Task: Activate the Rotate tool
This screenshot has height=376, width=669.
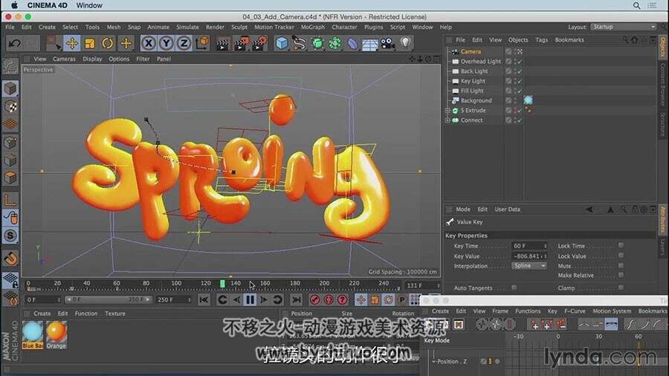Action: pyautogui.click(x=108, y=43)
